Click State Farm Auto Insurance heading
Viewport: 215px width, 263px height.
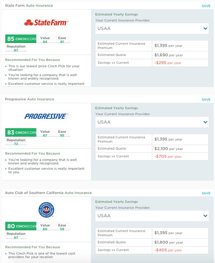29,6
